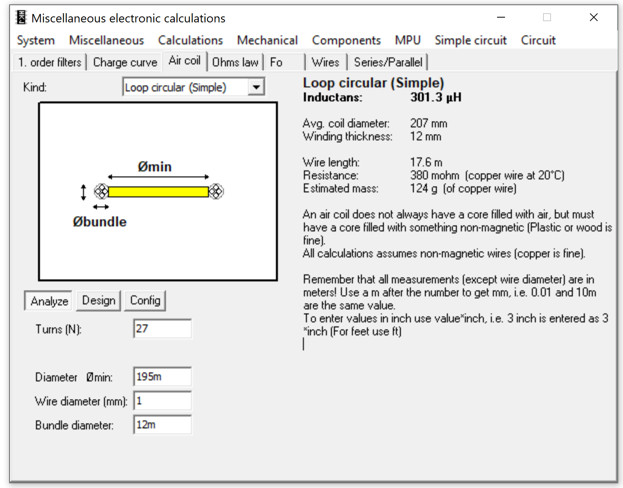Open the Simple circuit menu
623x488 pixels.
point(471,40)
